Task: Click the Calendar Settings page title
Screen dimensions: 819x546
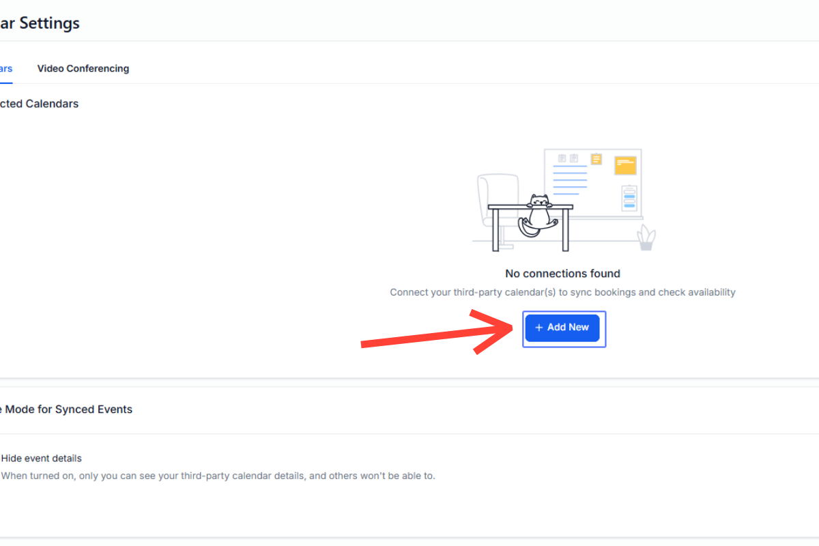Action: (x=41, y=23)
